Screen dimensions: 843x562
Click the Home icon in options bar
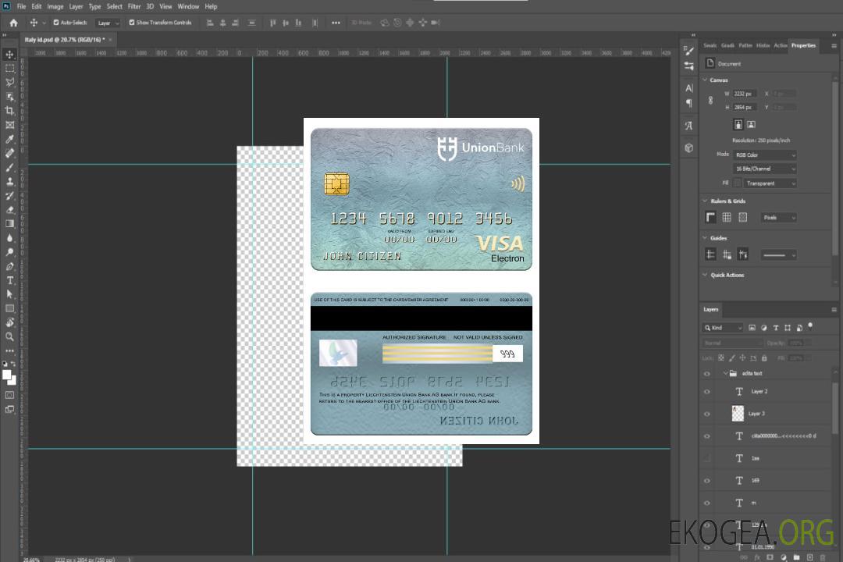pyautogui.click(x=13, y=23)
